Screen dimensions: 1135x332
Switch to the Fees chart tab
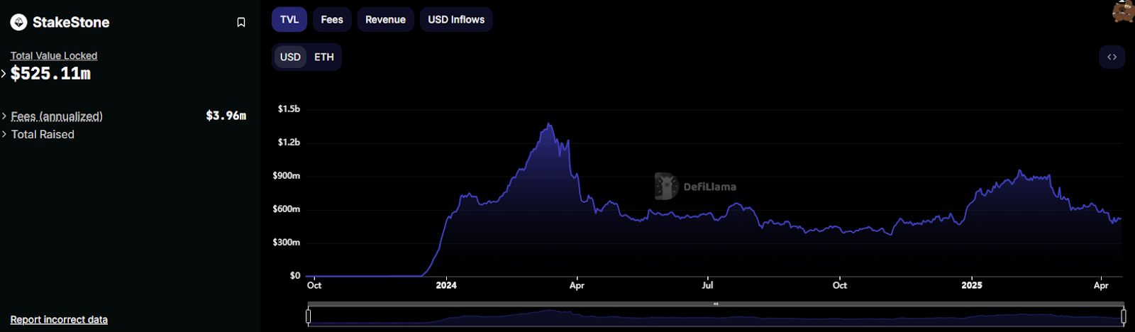click(x=332, y=20)
